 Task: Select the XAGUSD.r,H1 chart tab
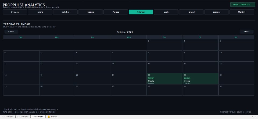38,117
